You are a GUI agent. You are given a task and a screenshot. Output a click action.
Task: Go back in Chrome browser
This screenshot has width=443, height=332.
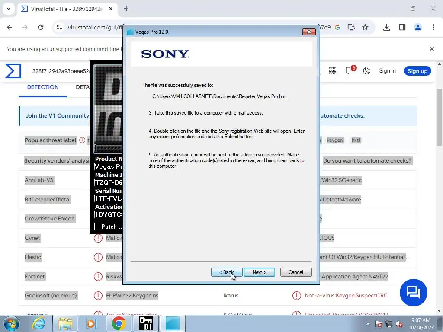coord(10,27)
